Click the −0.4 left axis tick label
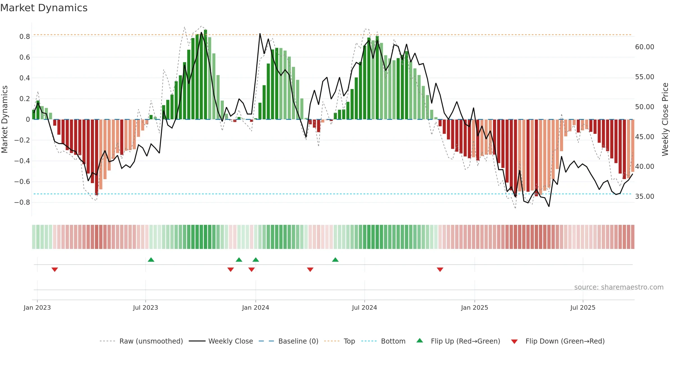The width and height of the screenshot is (673, 378). (22, 161)
